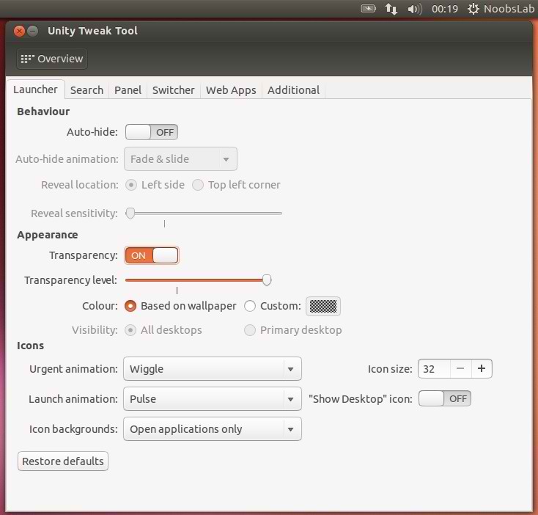Toggle the Auto-hide switch on
This screenshot has height=515, width=538.
click(151, 132)
